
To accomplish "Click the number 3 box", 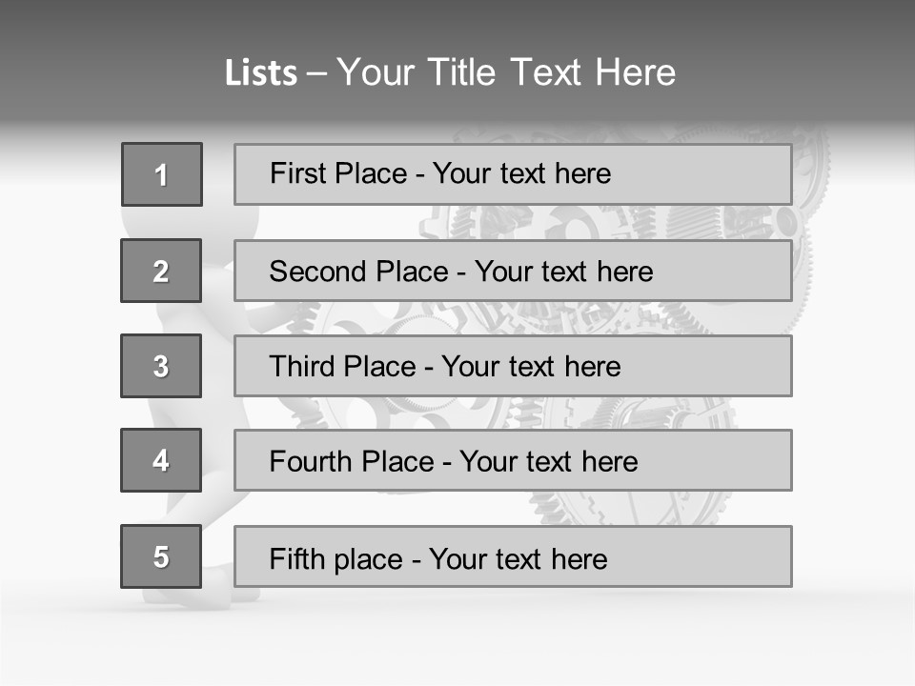I will (x=161, y=366).
